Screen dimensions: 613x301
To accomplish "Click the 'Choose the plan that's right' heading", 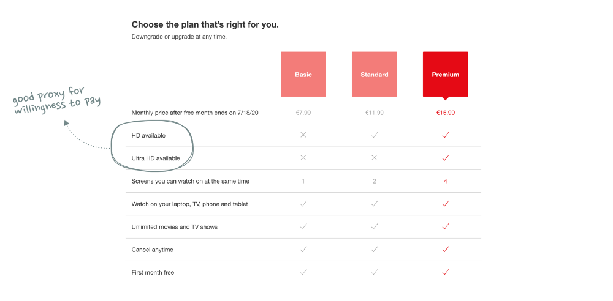I will (205, 24).
